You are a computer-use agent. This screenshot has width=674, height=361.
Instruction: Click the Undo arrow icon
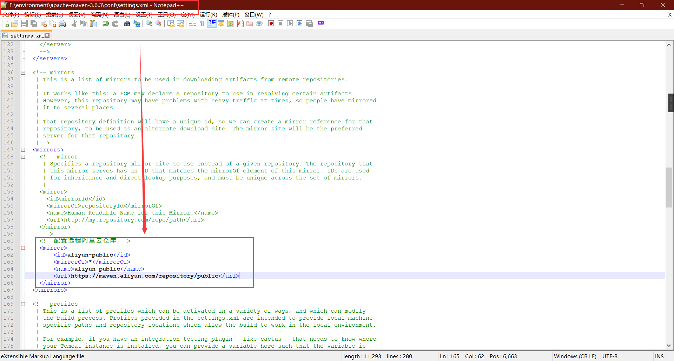point(105,23)
